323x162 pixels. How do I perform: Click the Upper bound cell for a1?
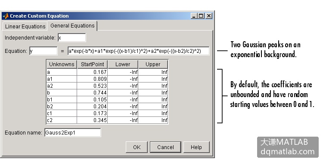(153, 79)
